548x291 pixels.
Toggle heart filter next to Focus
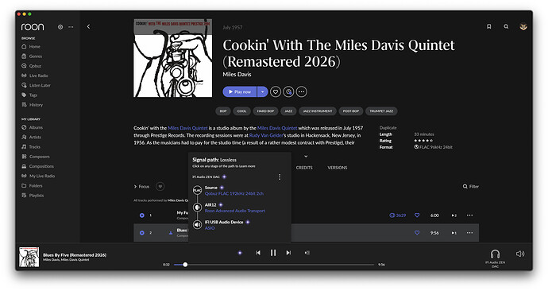tap(160, 186)
